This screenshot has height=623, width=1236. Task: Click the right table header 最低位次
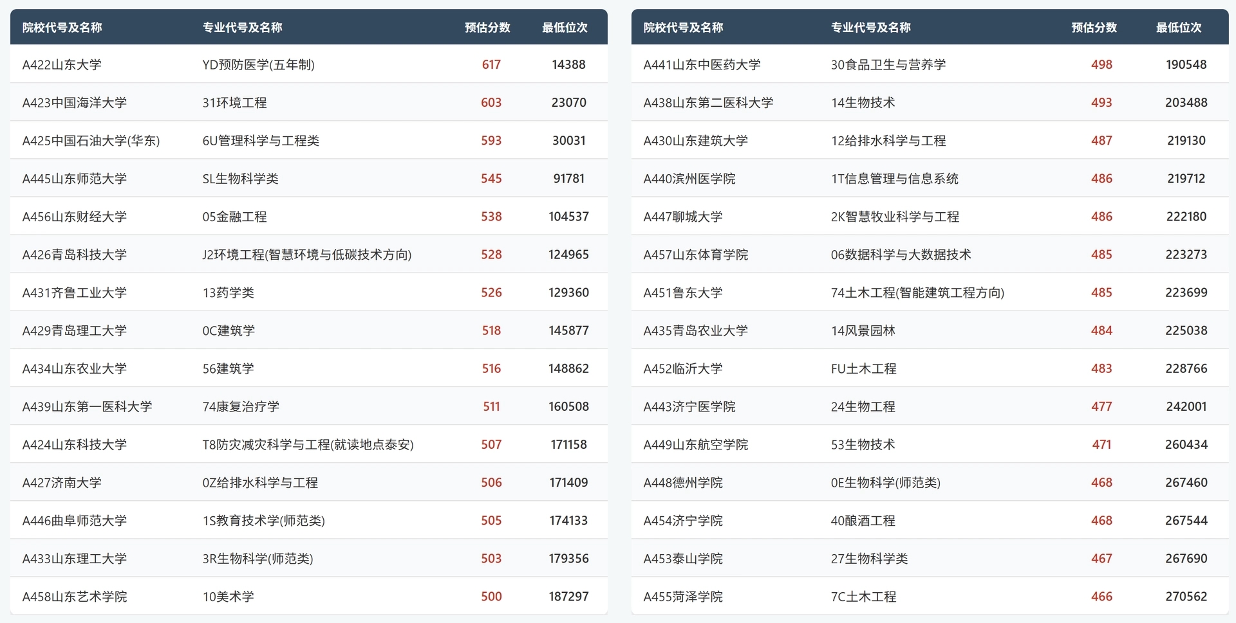(x=1179, y=28)
